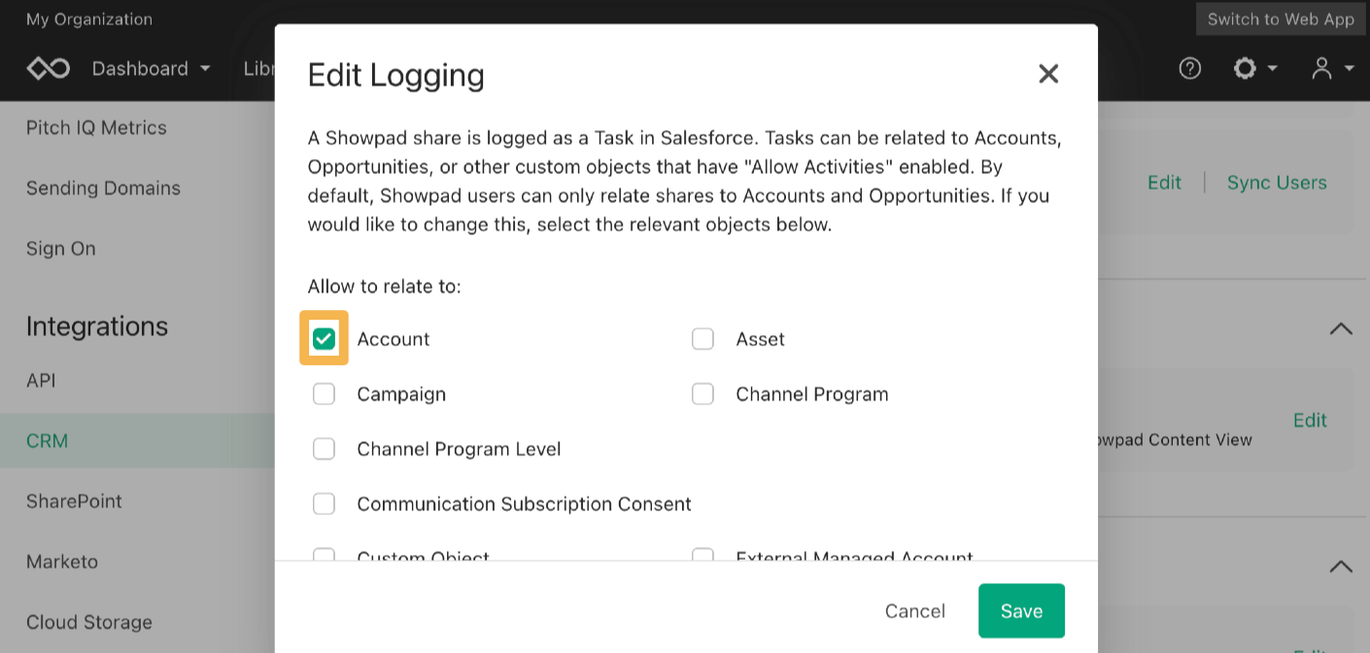This screenshot has width=1370, height=653.
Task: Collapse the lower section chevron on right
Action: pyautogui.click(x=1341, y=566)
